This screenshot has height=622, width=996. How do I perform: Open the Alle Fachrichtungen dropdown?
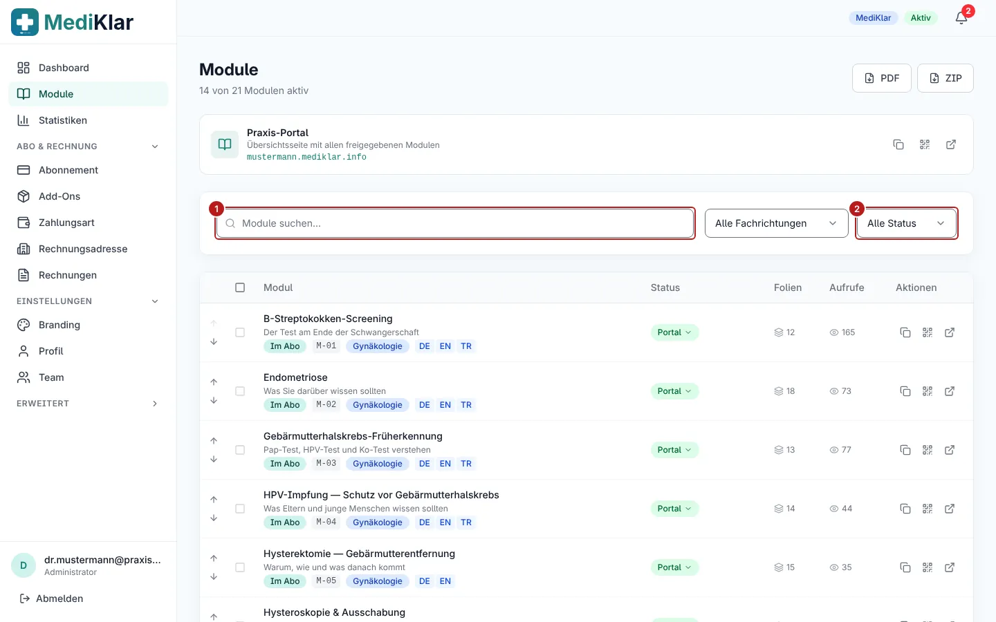[776, 223]
